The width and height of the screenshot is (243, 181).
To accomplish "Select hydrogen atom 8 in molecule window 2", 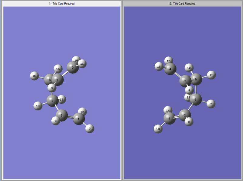I will pyautogui.click(x=189, y=122).
